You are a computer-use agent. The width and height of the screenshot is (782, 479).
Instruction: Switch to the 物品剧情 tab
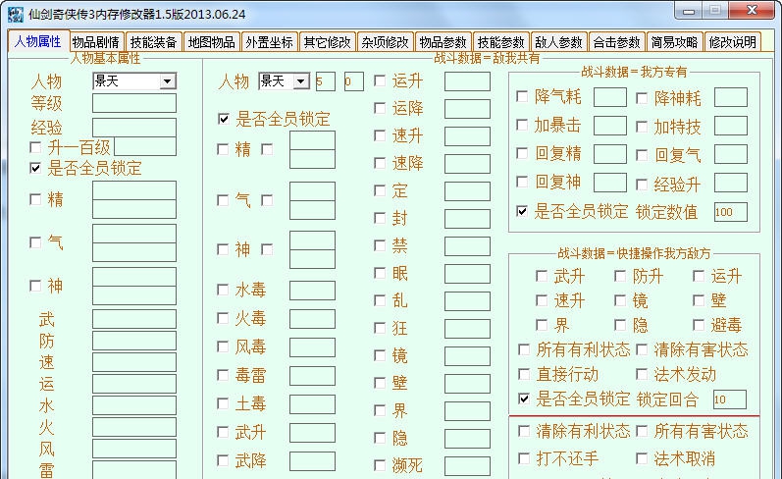click(95, 42)
